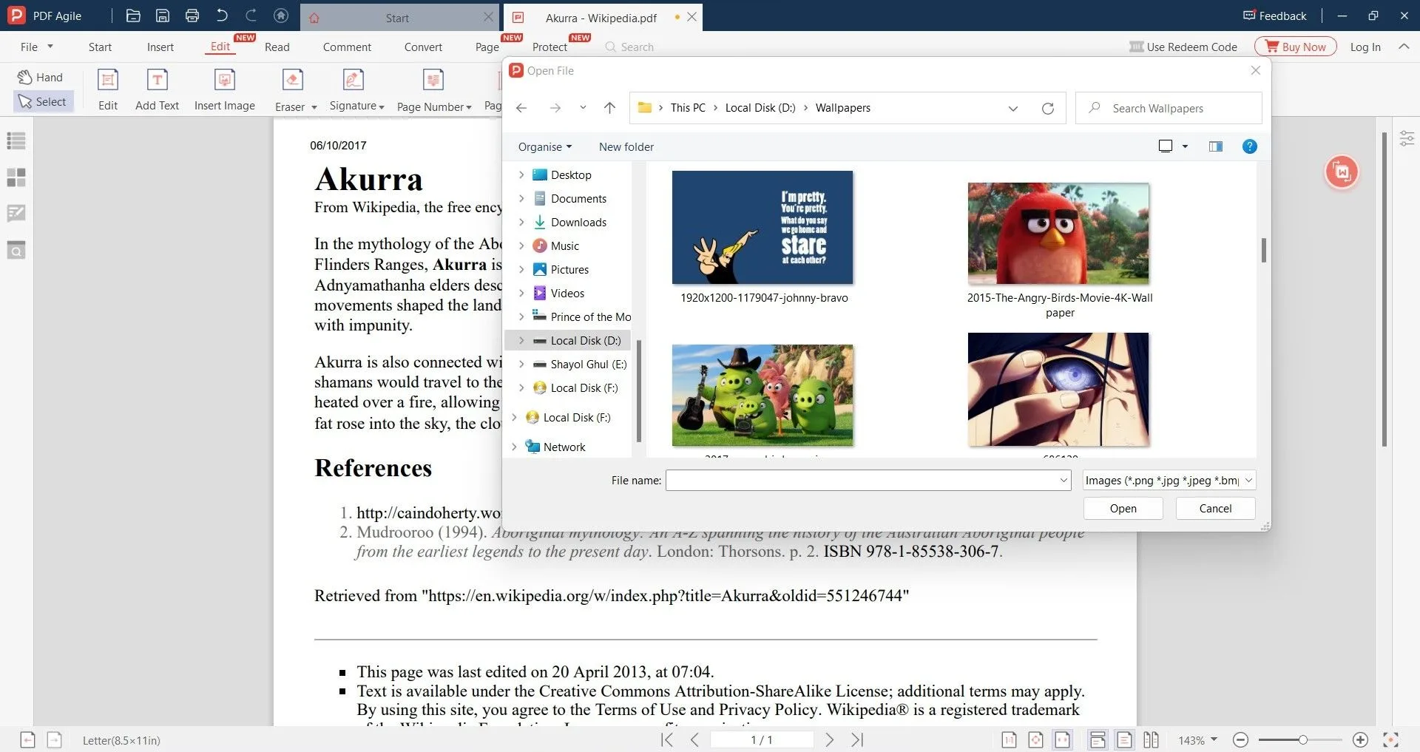Select the Angry Birds wallpaper thumbnail

pyautogui.click(x=1058, y=234)
